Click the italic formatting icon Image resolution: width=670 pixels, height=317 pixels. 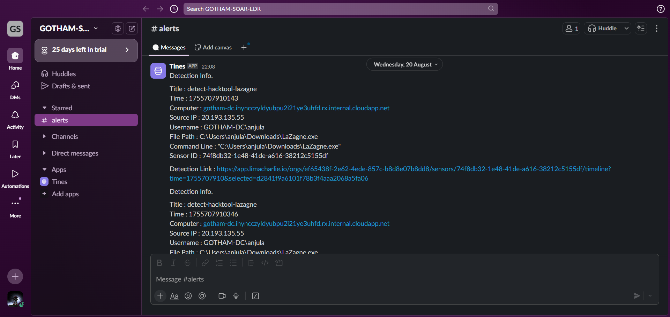point(173,263)
